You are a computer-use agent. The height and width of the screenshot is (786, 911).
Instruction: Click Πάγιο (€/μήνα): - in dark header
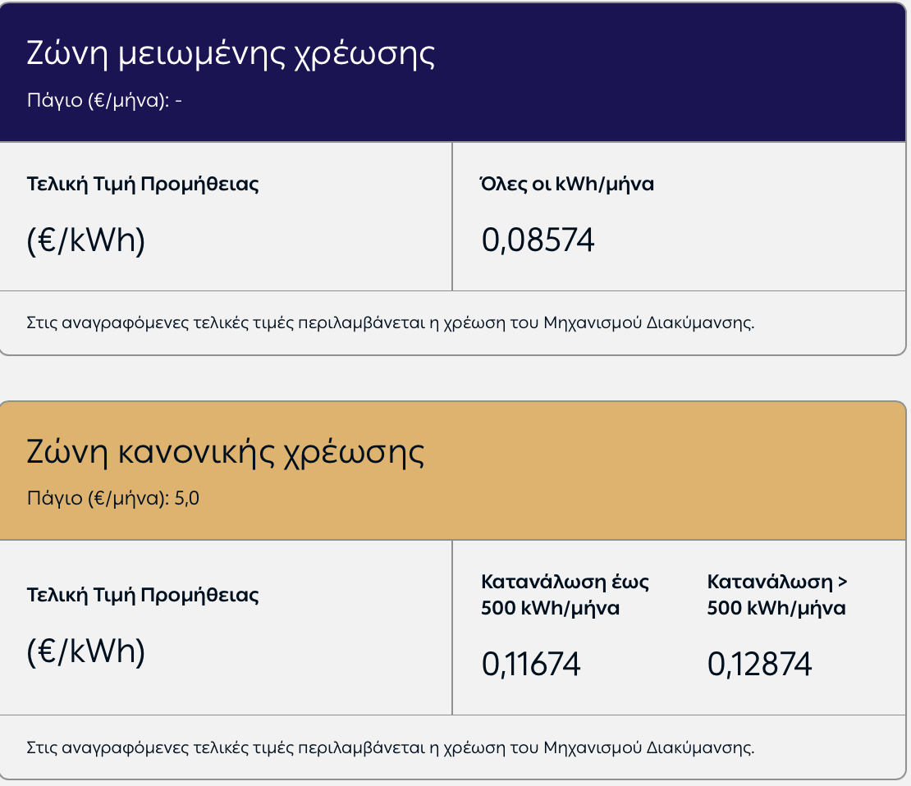[x=104, y=100]
